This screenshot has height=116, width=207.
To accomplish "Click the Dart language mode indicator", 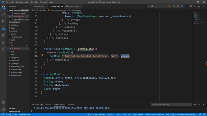I will click(130, 114).
